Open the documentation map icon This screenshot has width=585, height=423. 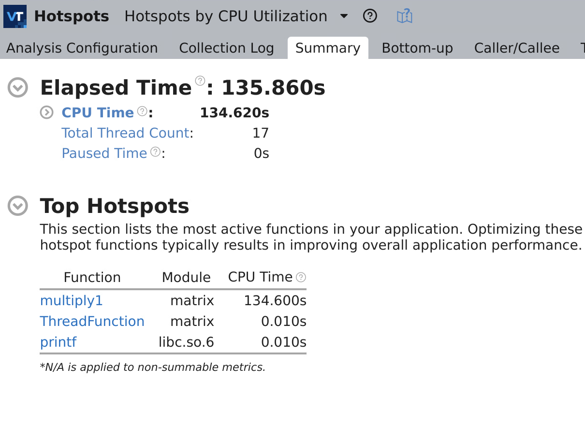click(404, 16)
